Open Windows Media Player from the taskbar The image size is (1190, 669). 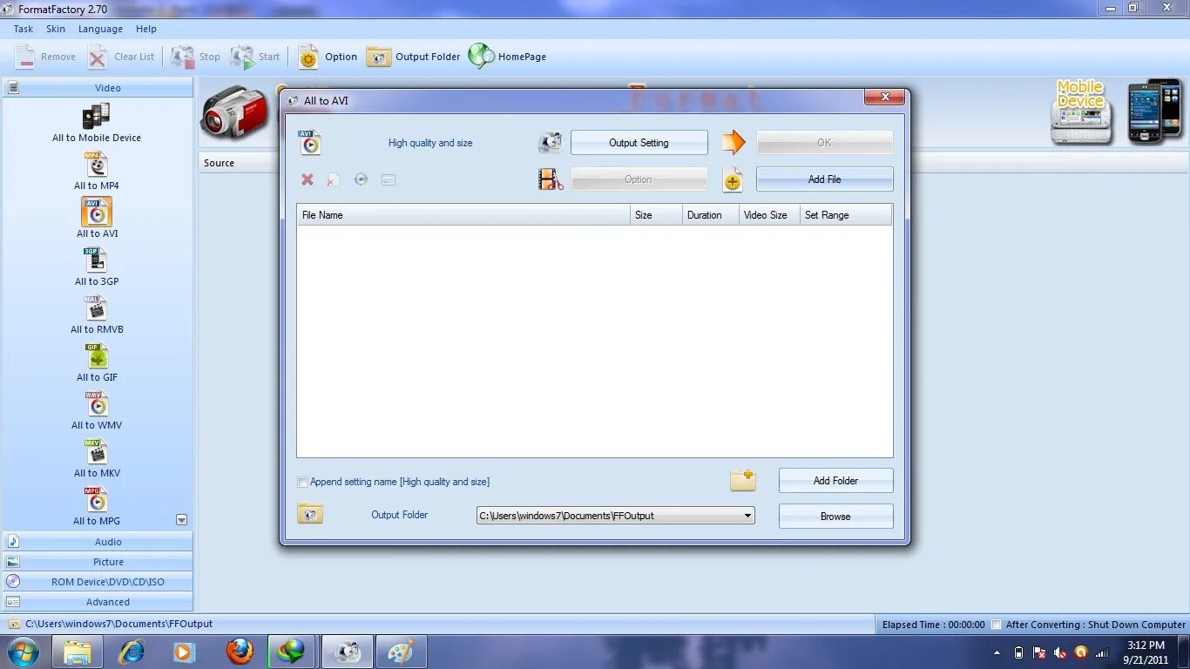point(184,652)
